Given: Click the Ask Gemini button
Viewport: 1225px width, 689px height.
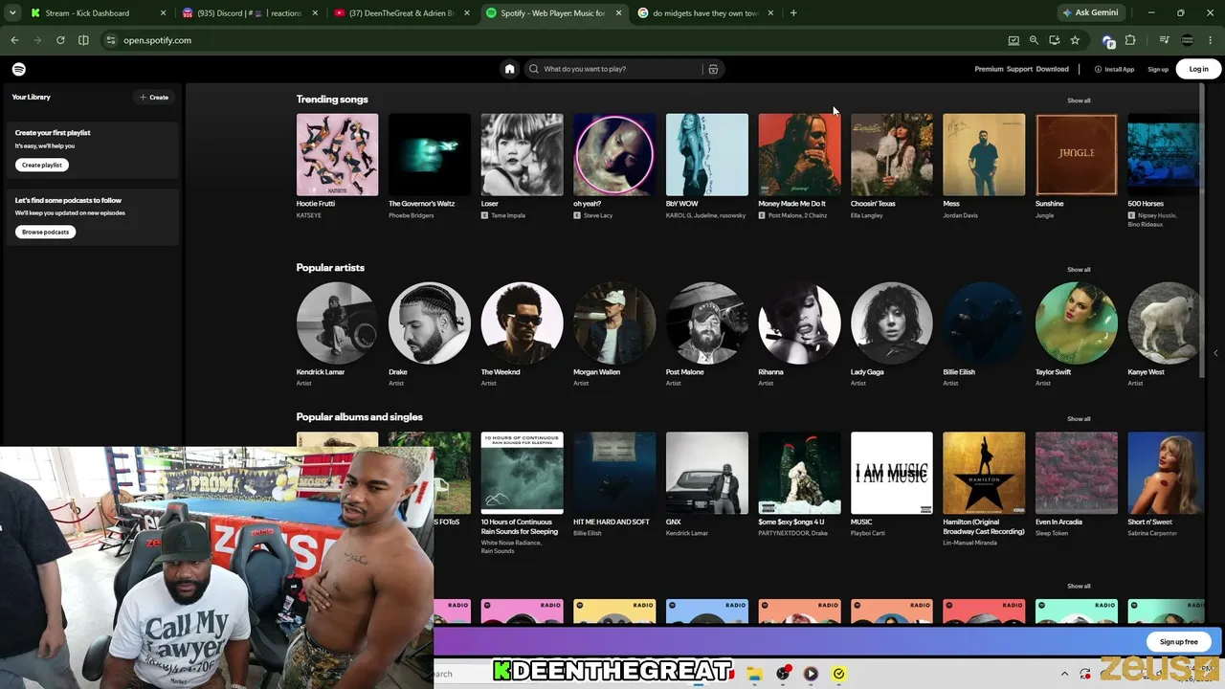Looking at the screenshot, I should click(x=1089, y=13).
